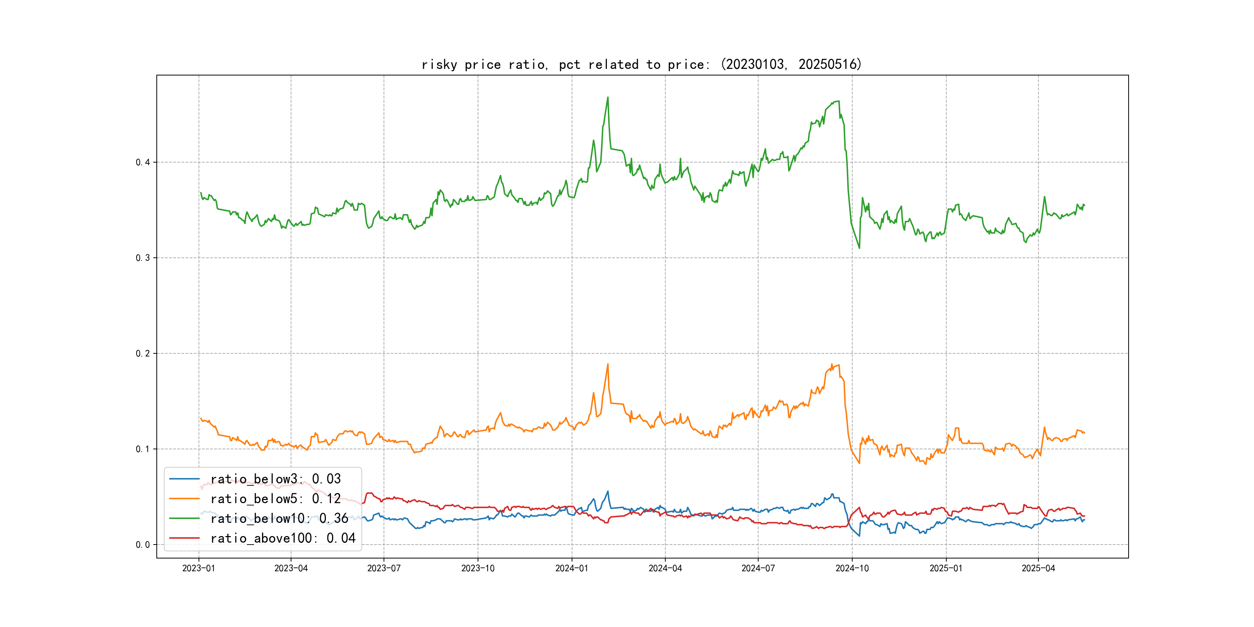Select the 'ratio_below10: 0.36' legend label
The height and width of the screenshot is (627, 1254).
(x=279, y=519)
